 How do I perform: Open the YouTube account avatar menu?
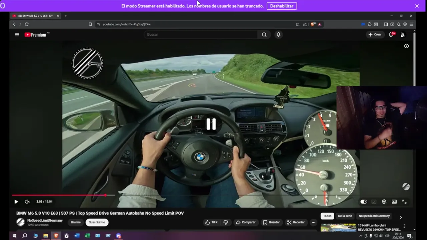click(403, 35)
